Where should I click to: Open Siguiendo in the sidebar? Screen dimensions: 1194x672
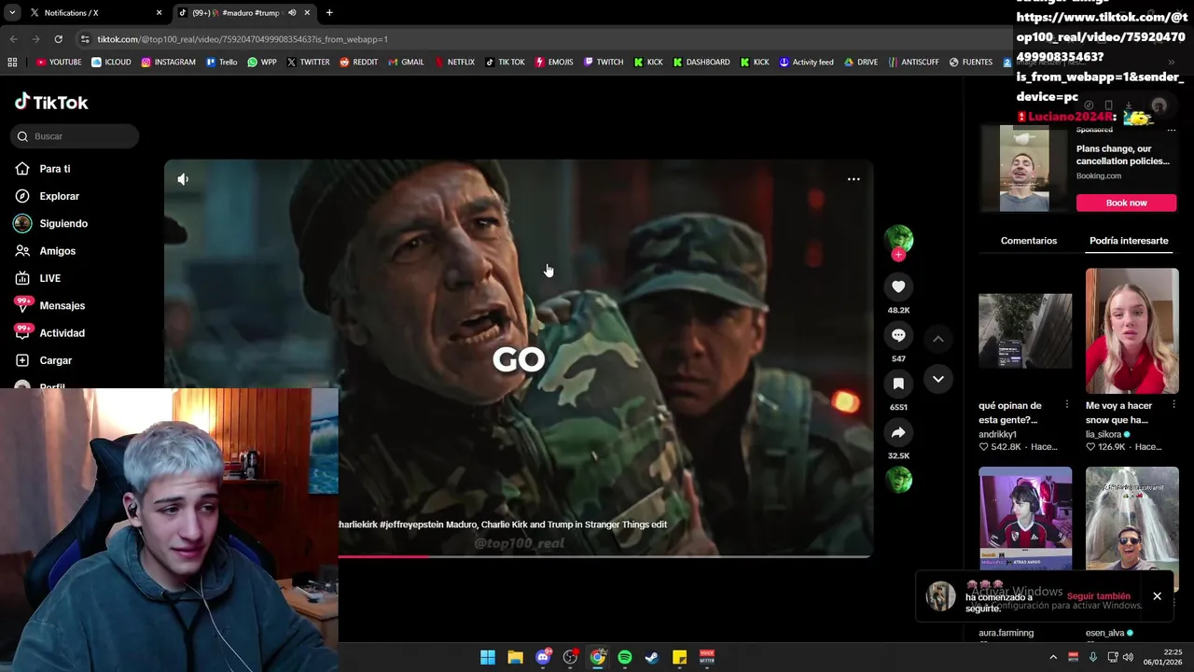click(63, 224)
